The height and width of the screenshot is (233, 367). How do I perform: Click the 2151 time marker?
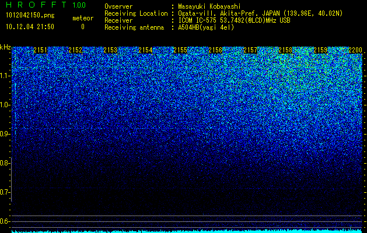[40, 50]
